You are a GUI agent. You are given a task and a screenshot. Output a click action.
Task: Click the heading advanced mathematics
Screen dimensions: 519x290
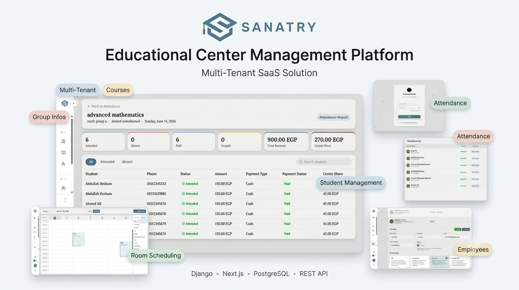click(115, 115)
